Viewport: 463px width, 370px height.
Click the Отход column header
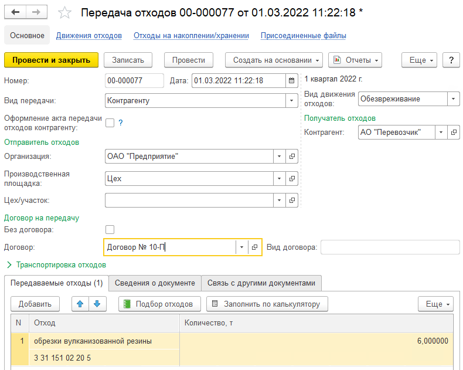pos(104,323)
